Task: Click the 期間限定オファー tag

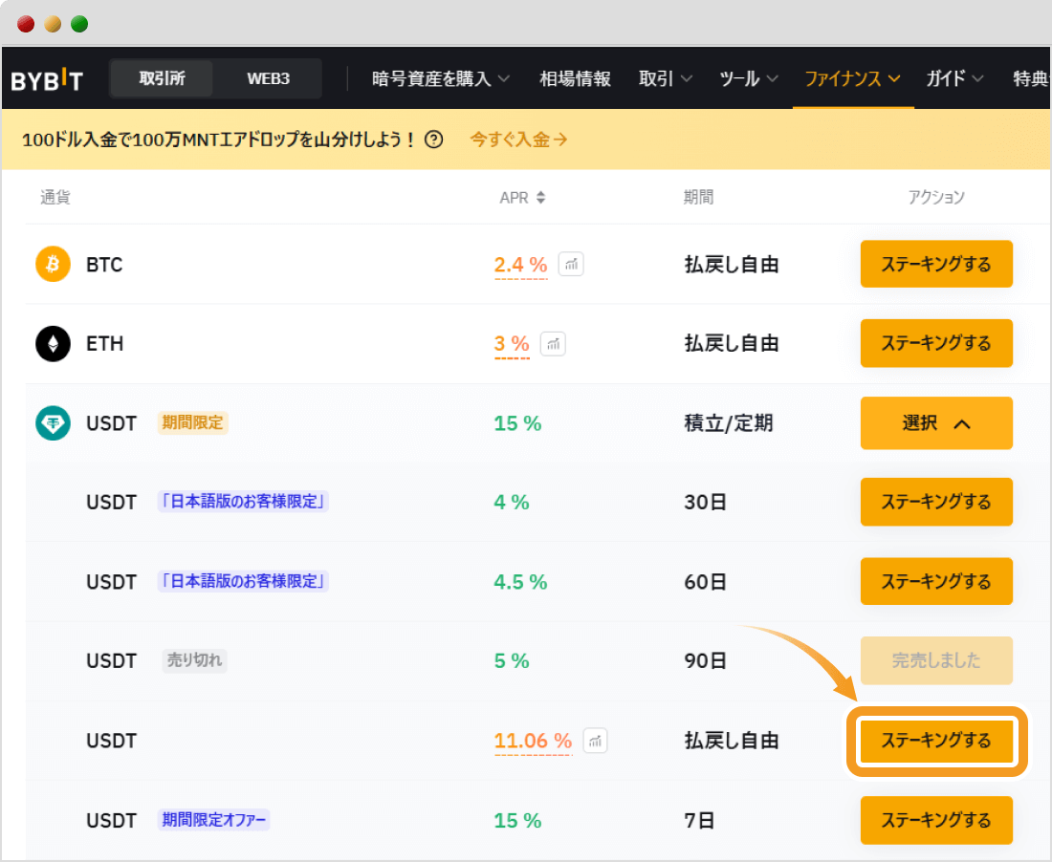Action: 213,820
